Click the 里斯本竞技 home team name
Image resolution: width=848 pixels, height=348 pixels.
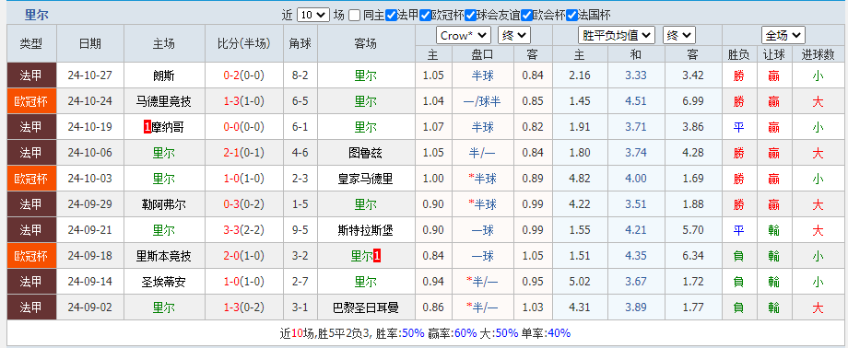coord(164,257)
